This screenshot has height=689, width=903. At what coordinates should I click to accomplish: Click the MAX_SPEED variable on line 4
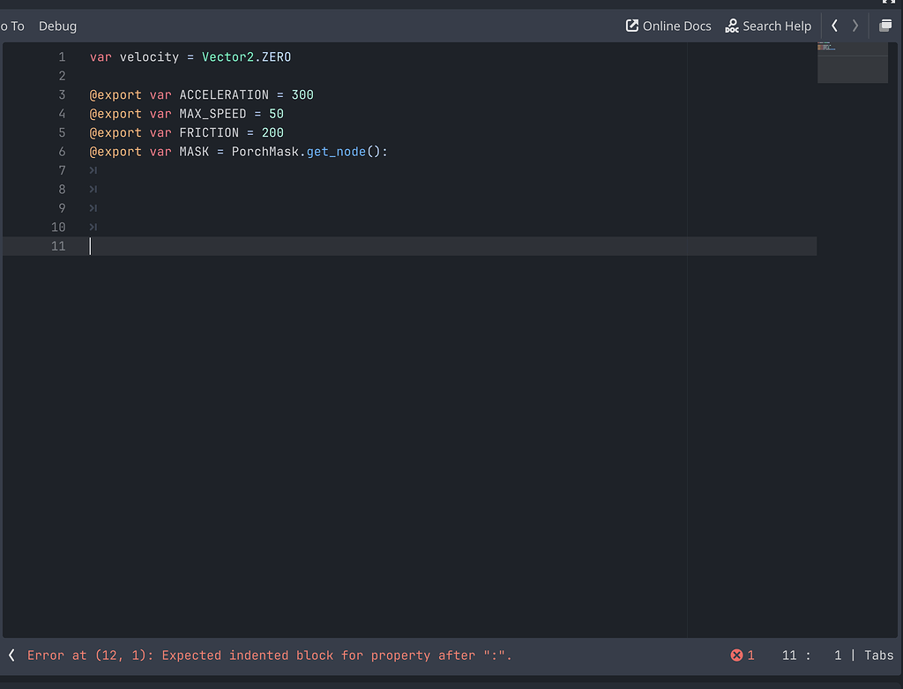pos(212,113)
